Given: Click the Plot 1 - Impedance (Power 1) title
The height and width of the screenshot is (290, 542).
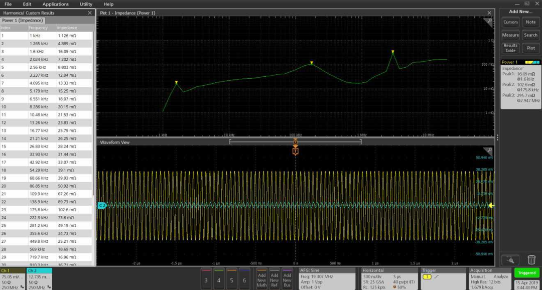Looking at the screenshot, I should (x=127, y=13).
